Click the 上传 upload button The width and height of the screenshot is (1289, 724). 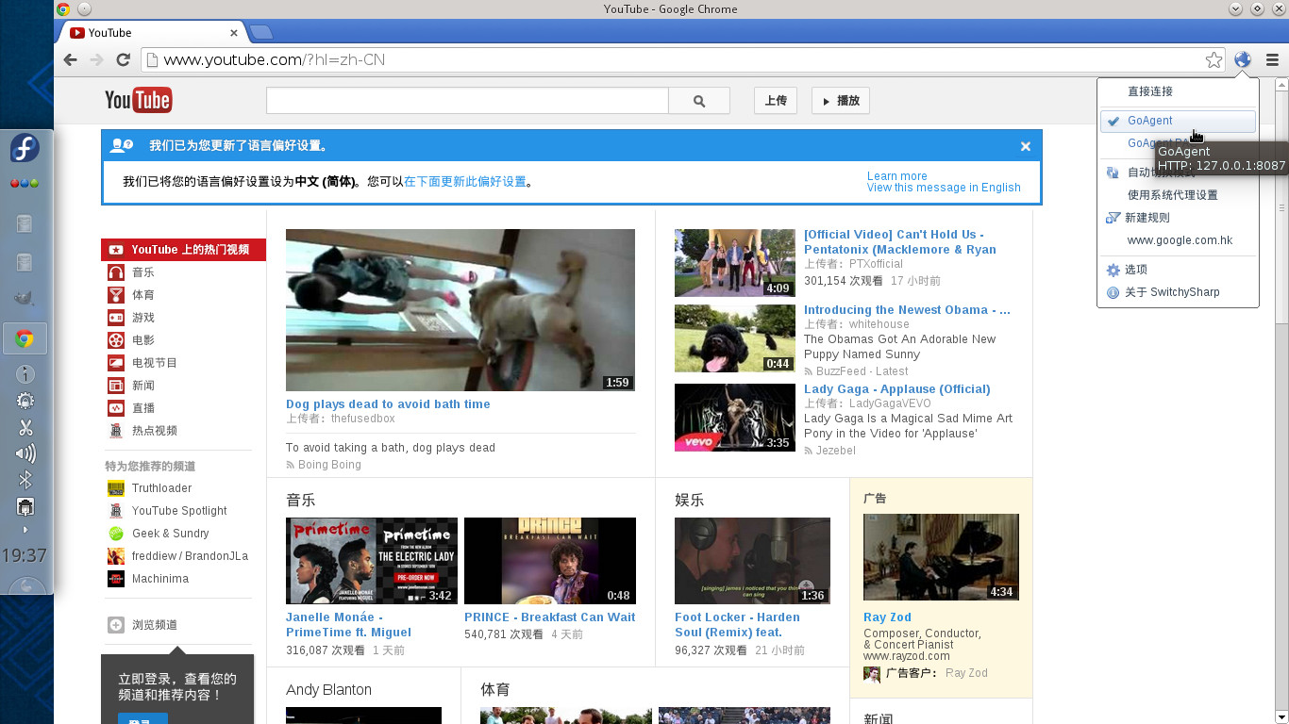[x=776, y=101]
